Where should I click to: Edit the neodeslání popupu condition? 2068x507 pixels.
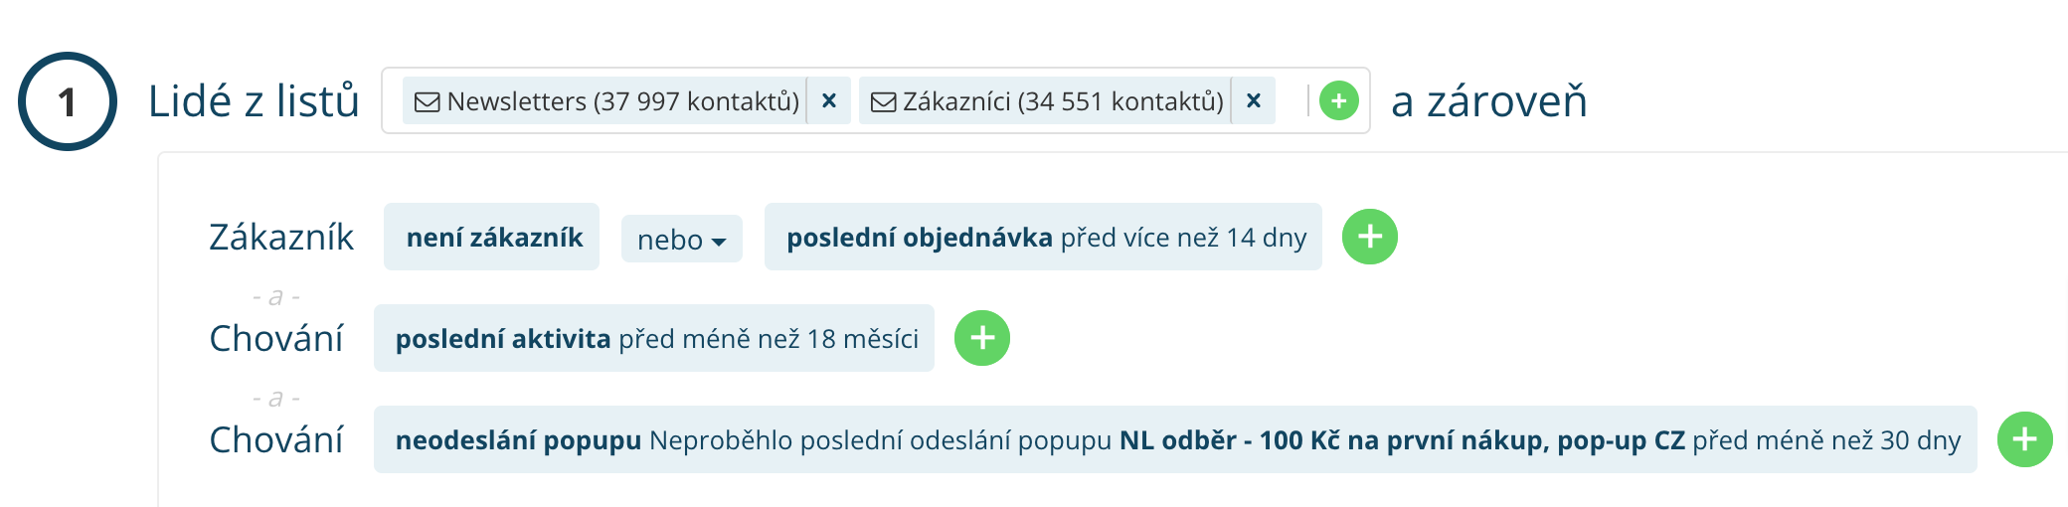[x=1176, y=440]
